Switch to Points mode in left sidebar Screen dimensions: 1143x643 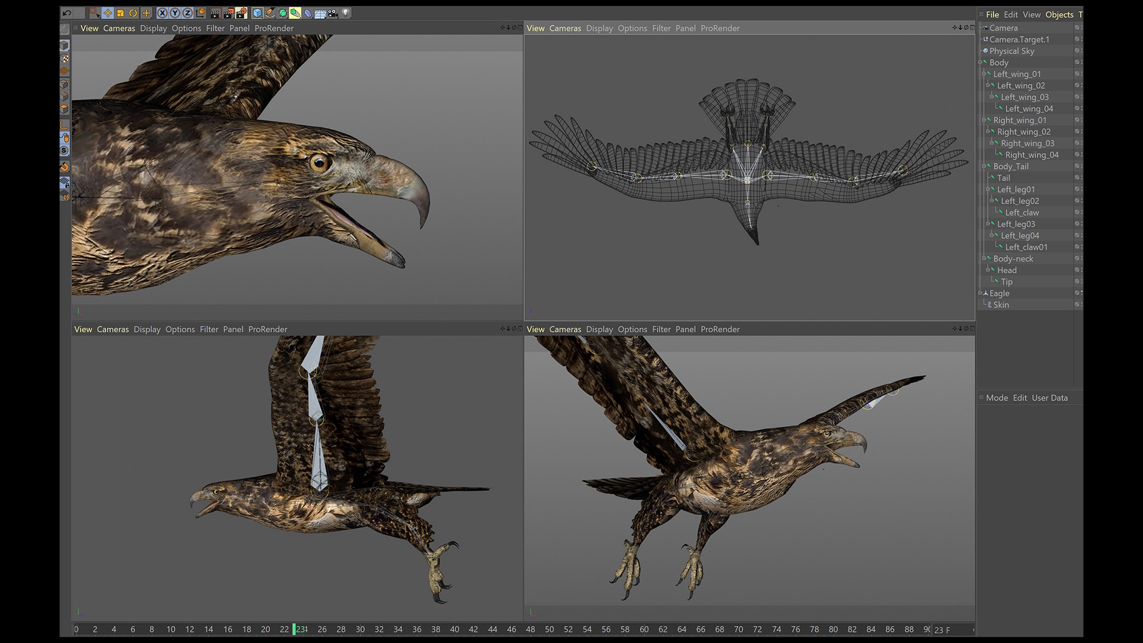click(65, 84)
